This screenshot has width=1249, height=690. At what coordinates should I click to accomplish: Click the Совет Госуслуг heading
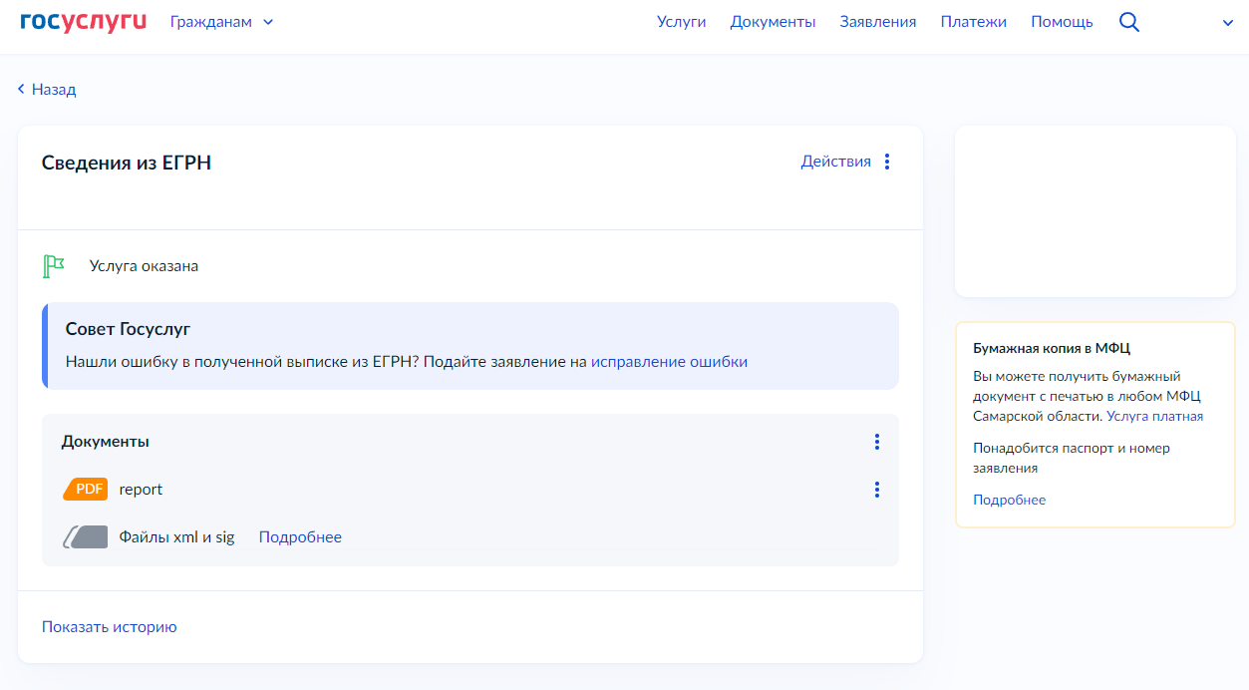coord(128,329)
